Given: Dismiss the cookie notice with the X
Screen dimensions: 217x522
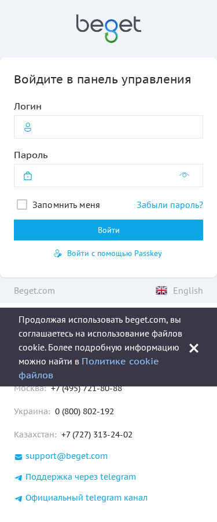Looking at the screenshot, I should 194,348.
